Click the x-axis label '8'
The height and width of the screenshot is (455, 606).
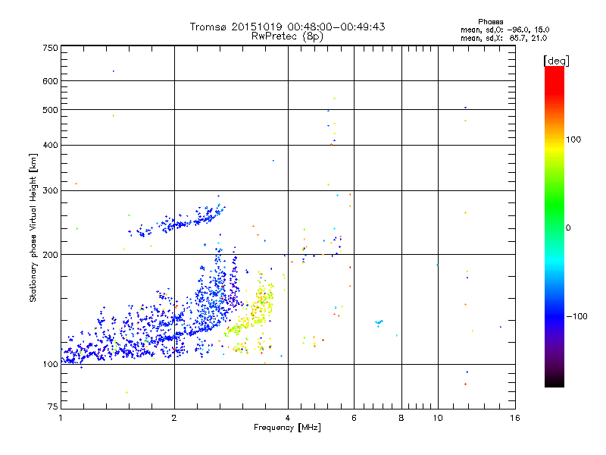401,418
